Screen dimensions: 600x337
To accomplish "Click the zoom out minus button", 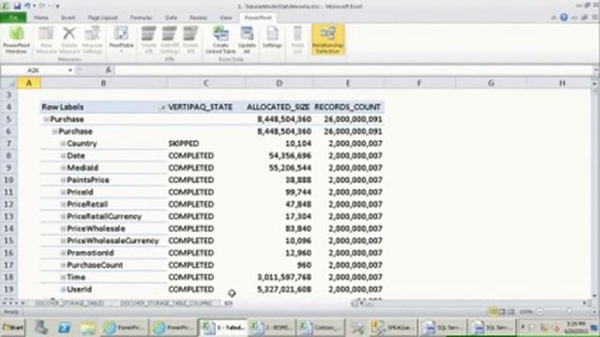I will coord(540,312).
